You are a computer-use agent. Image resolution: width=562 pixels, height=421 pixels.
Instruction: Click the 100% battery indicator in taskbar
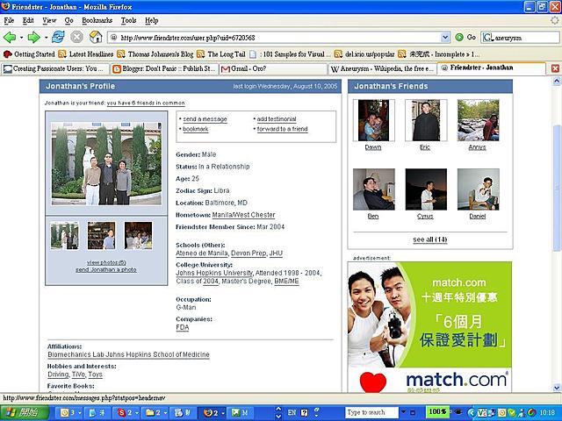[437, 411]
